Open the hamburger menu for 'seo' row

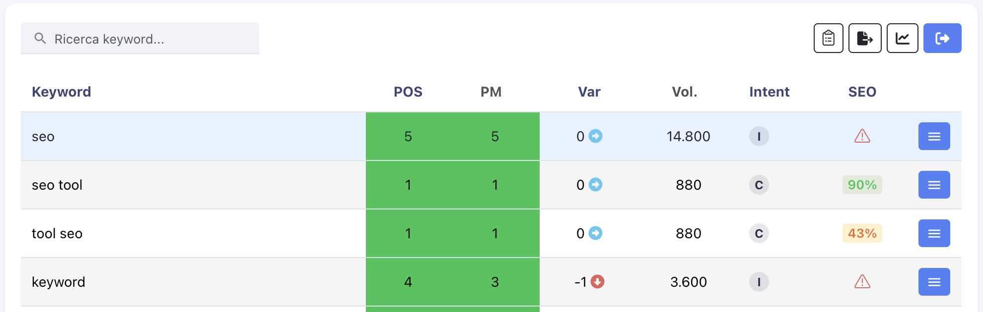click(x=934, y=136)
